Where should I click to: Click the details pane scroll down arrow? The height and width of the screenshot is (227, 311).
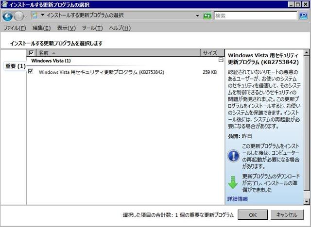(x=307, y=201)
